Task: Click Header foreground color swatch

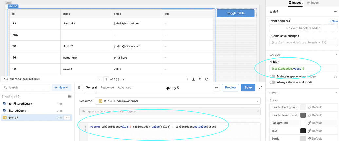Action: [x=303, y=115]
